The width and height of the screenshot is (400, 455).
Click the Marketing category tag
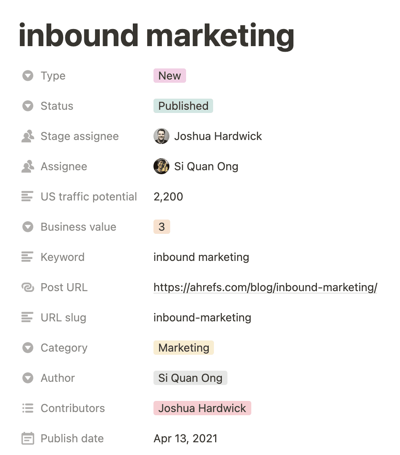[183, 348]
